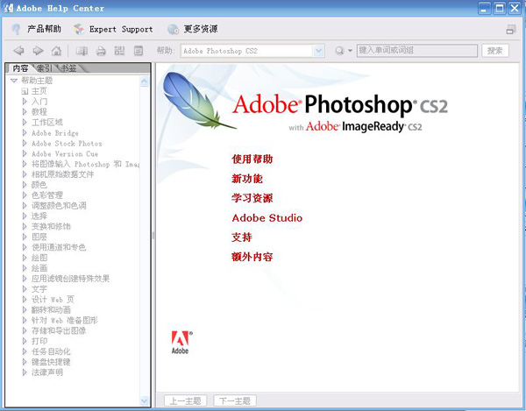
Task: Click the back arrow navigation icon
Action: tap(18, 51)
